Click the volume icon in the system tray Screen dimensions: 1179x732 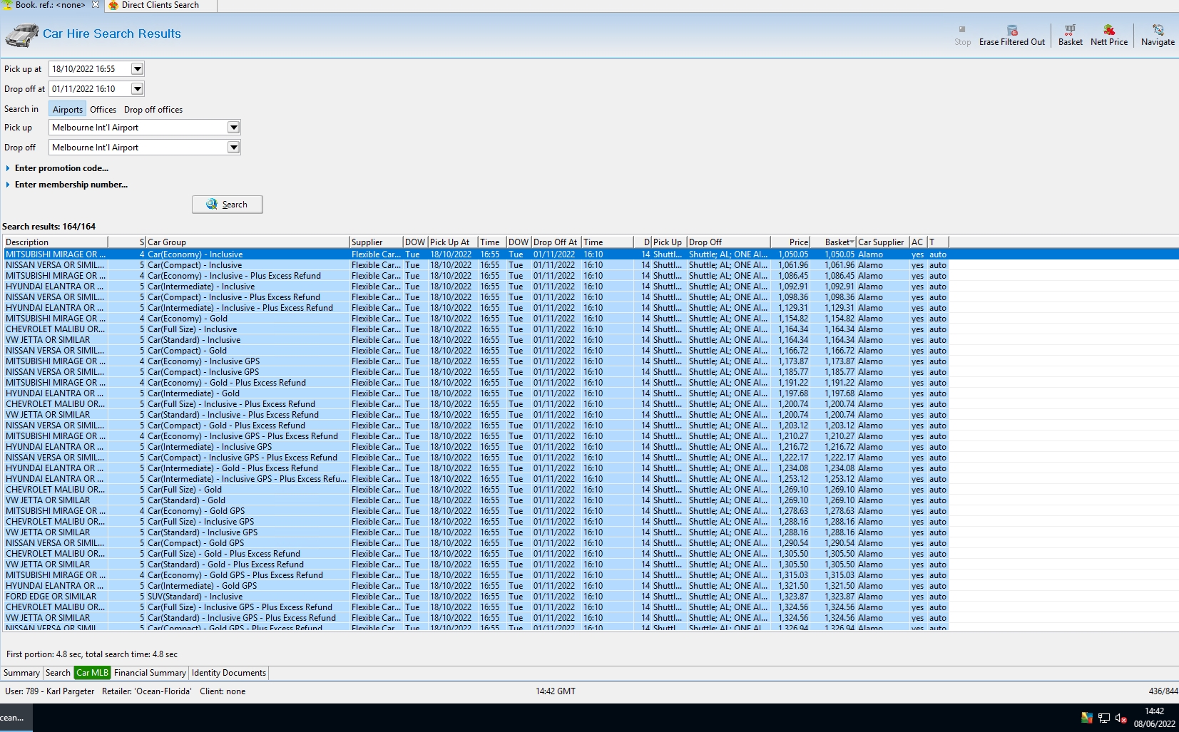[x=1121, y=718]
